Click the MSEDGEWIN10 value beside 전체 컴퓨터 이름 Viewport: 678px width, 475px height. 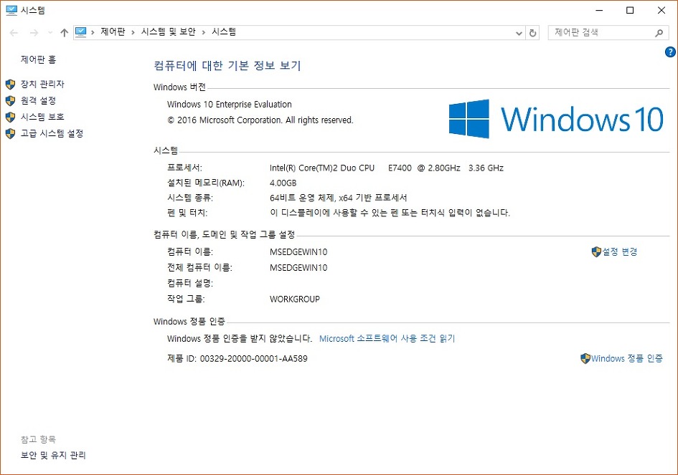pyautogui.click(x=298, y=268)
